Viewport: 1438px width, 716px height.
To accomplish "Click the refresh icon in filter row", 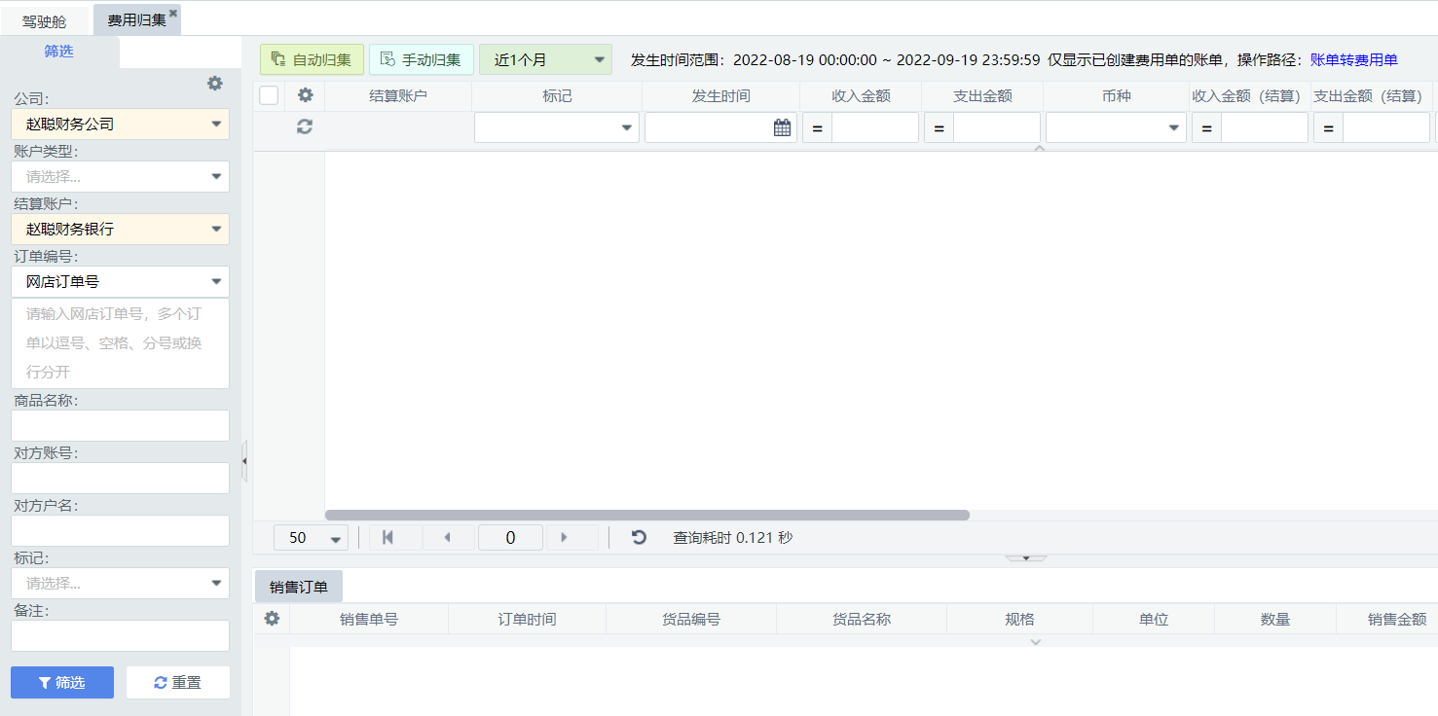I will pos(305,126).
